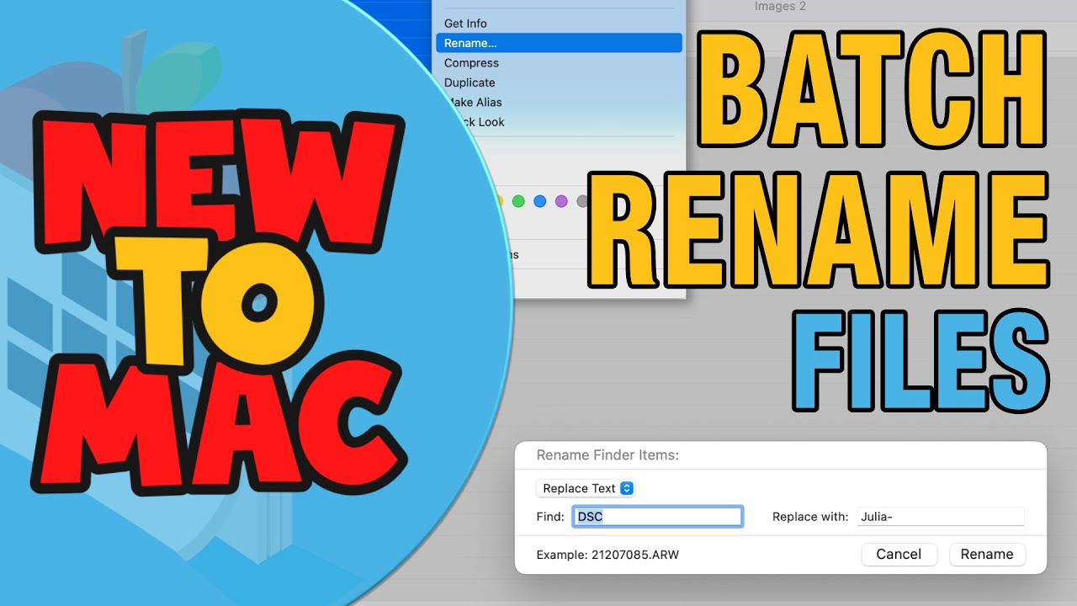Viewport: 1077px width, 606px height.
Task: Click the Find field containing DSC
Action: point(658,517)
